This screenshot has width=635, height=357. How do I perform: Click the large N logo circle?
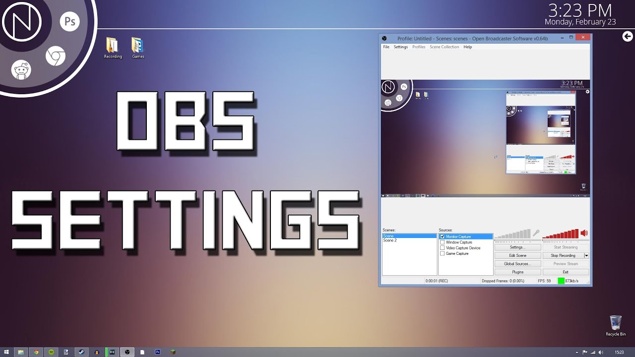coord(22,21)
